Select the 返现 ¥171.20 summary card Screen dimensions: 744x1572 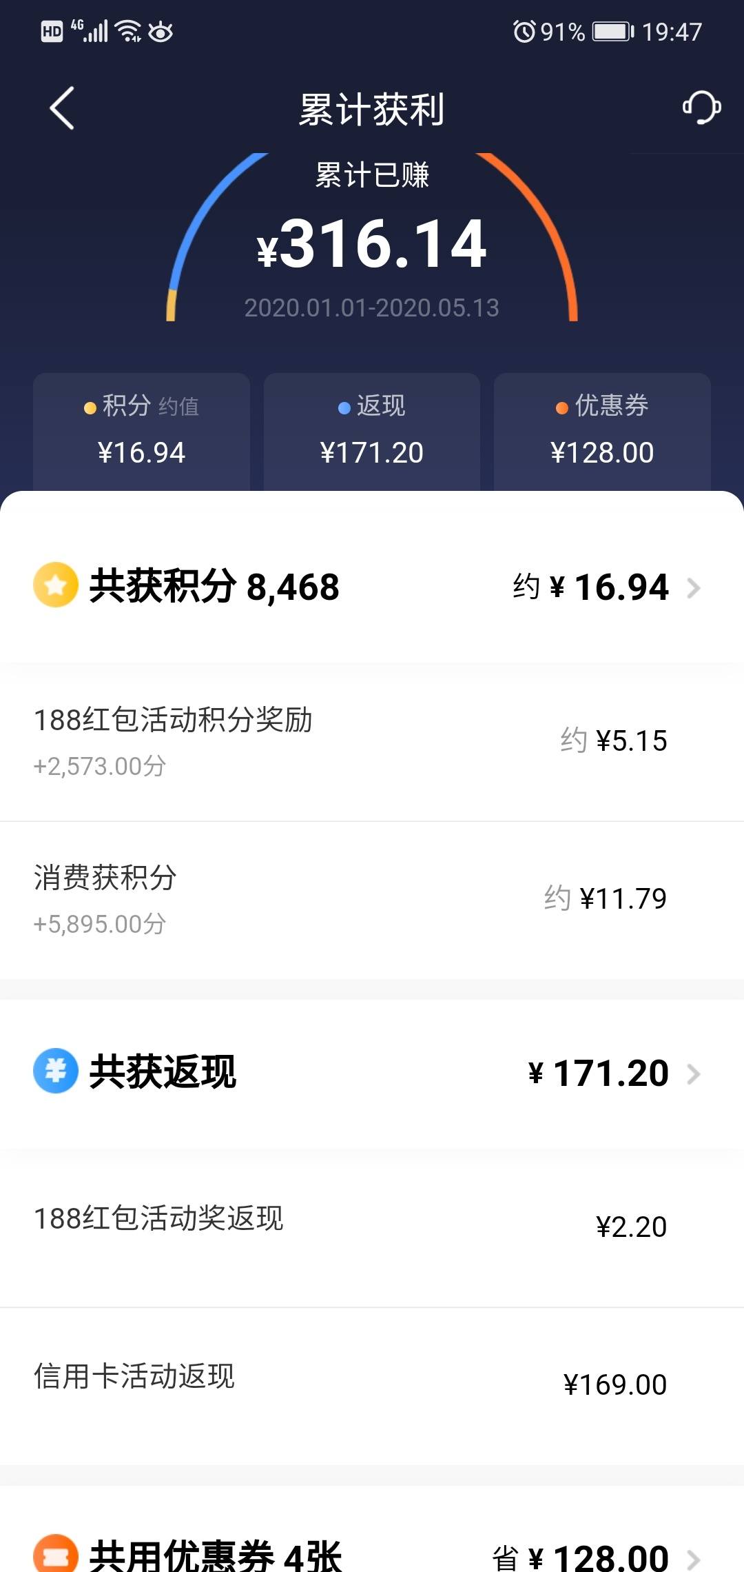pos(372,432)
